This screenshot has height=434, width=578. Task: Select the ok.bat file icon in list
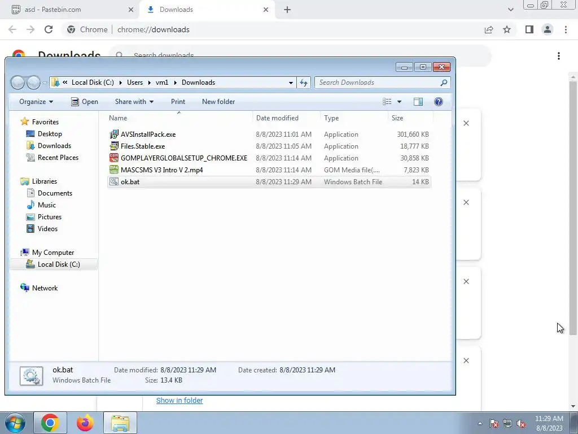pyautogui.click(x=114, y=181)
